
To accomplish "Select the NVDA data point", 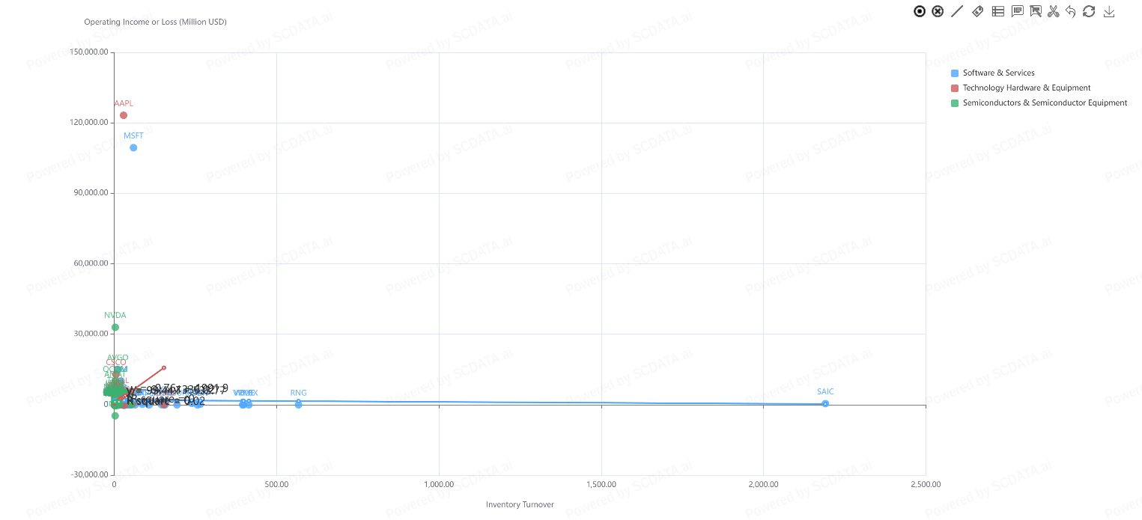I will point(115,327).
